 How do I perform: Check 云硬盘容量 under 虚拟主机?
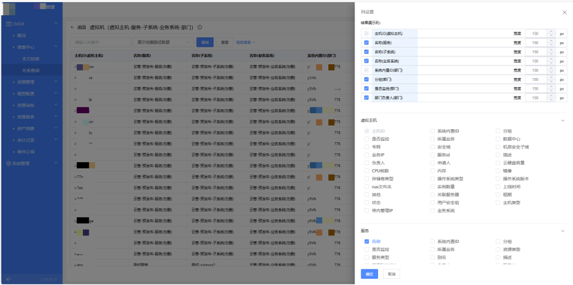(x=498, y=163)
